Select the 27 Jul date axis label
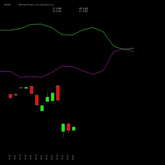Image resolution: width=165 pixels, height=165 pixels. [x=62, y=157]
